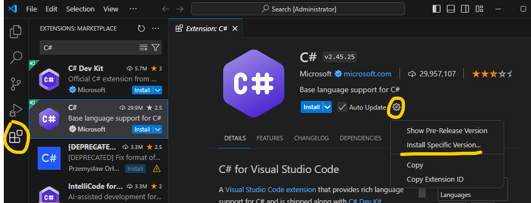531x203 pixels.
Task: Expand install dropdown arrow for C# Dev Kit
Action: click(158, 90)
